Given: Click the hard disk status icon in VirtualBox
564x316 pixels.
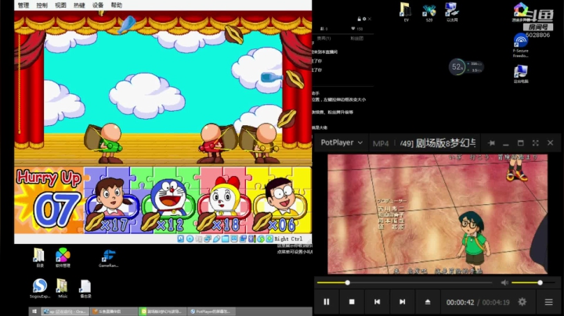Looking at the screenshot, I should point(181,239).
